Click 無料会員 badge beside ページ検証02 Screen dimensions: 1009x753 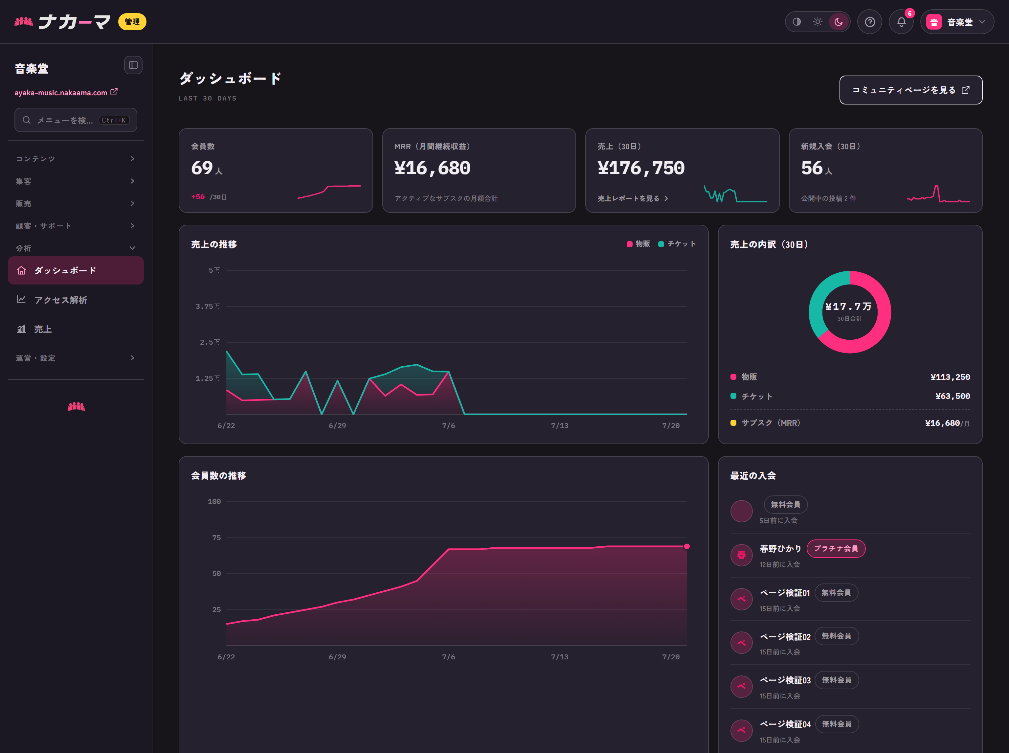pos(836,636)
